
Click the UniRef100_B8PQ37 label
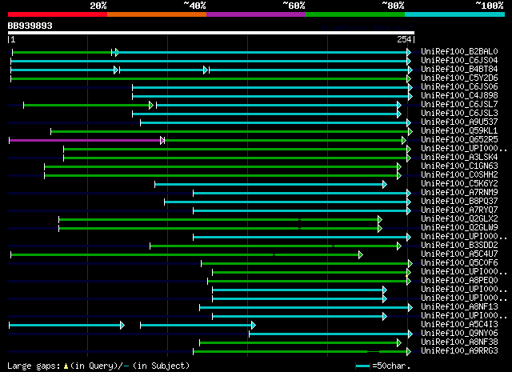(x=459, y=202)
